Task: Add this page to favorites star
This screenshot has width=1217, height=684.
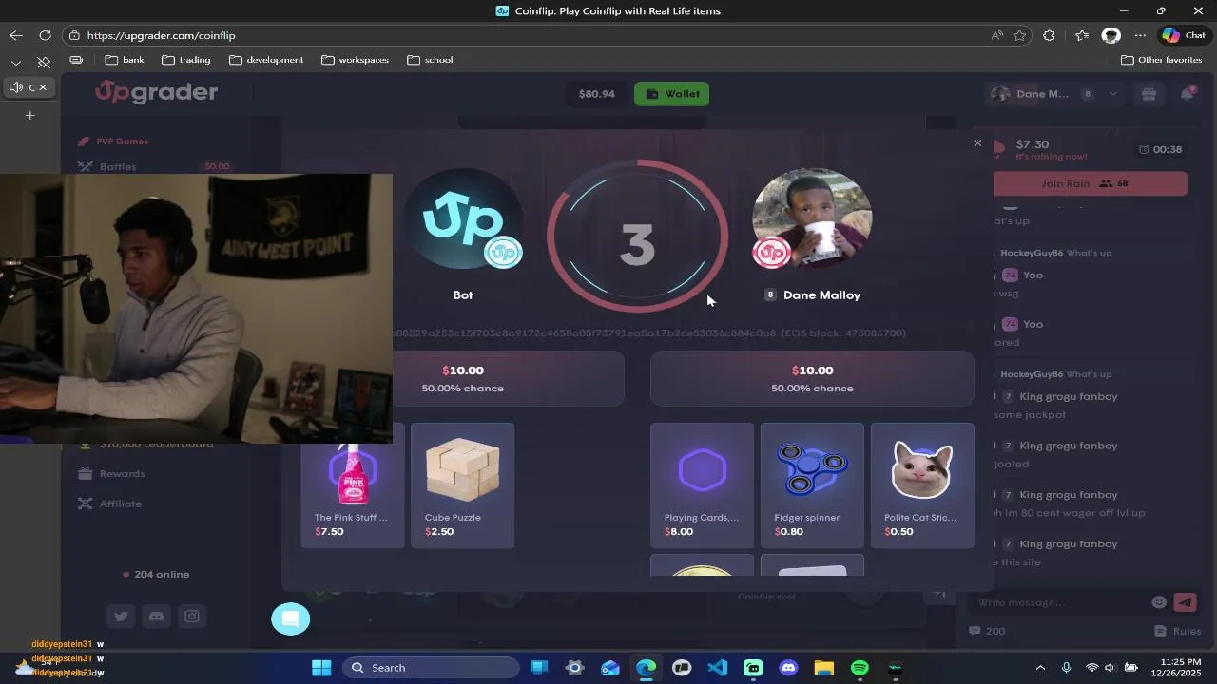Action: click(1020, 35)
